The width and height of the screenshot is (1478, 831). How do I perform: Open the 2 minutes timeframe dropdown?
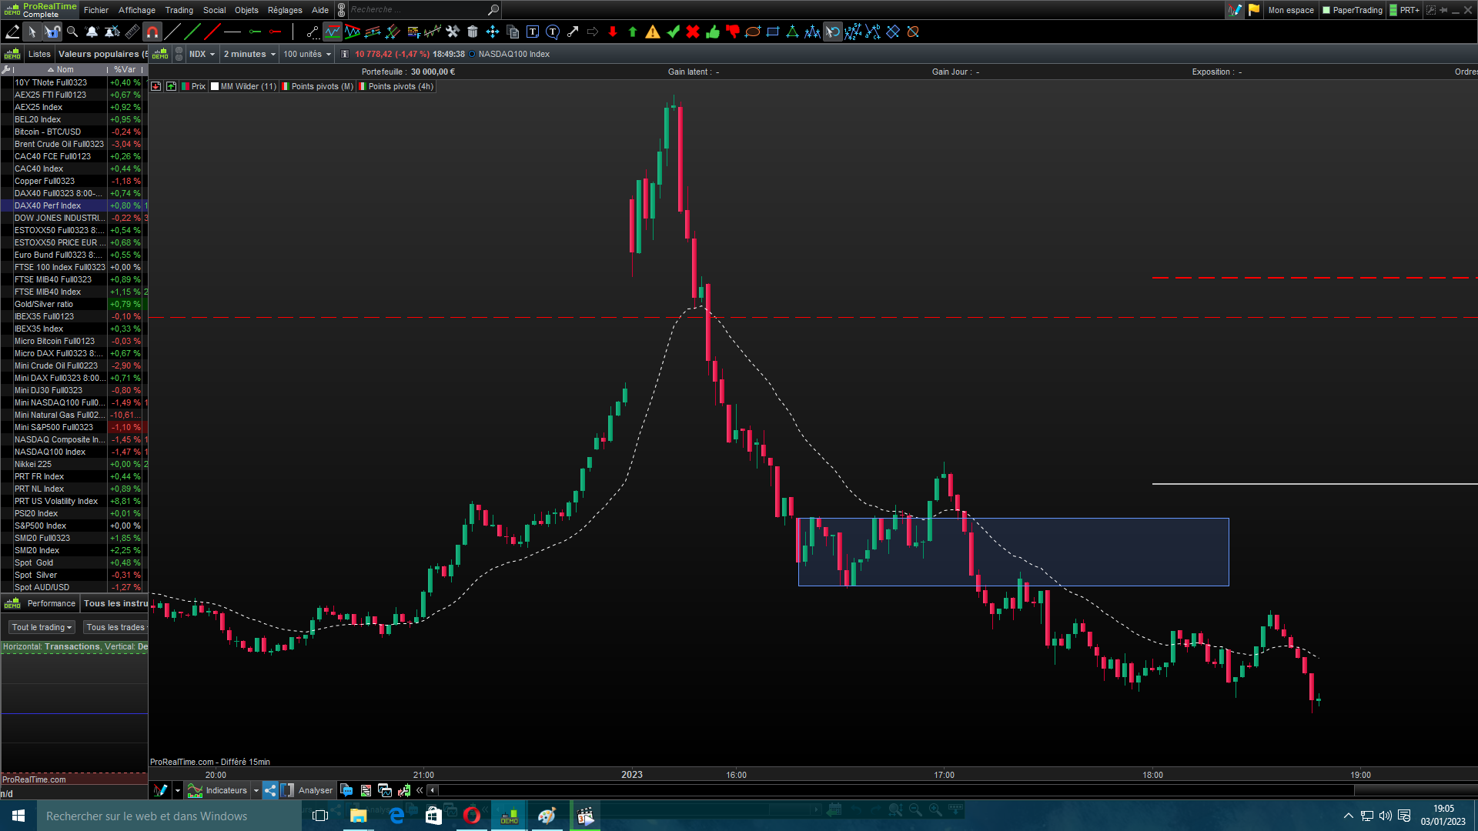249,54
